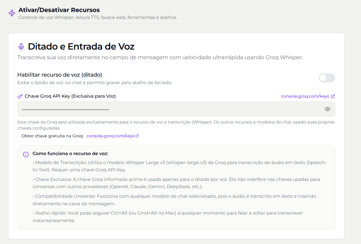361x244 pixels.
Task: Click the Obter chave gratuita na Groq text
Action: (x=53, y=136)
